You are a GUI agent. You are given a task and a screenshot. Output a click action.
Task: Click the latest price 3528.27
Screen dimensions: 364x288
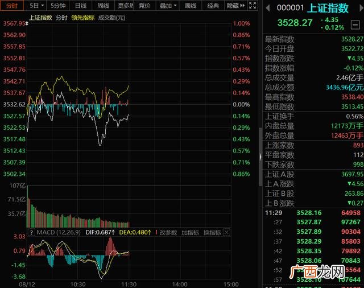pos(295,23)
